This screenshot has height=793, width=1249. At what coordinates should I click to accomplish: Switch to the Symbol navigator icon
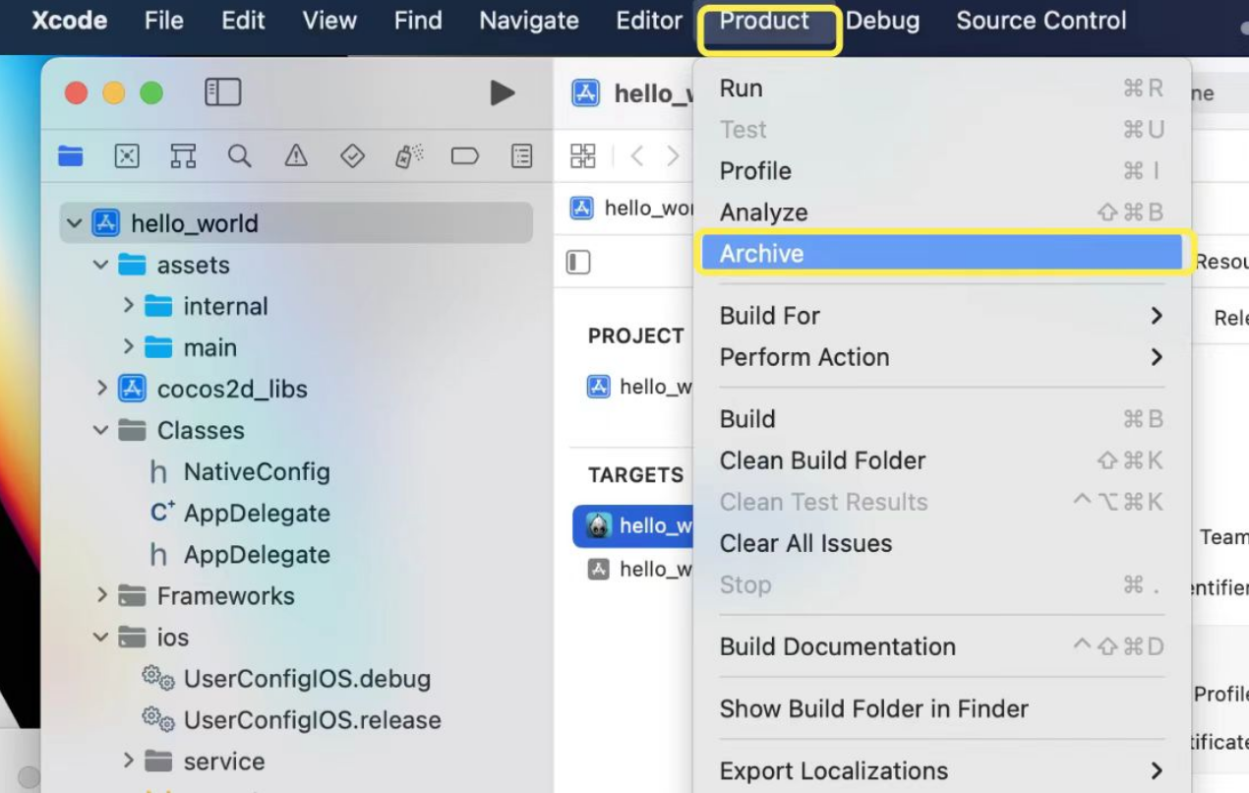pyautogui.click(x=183, y=155)
